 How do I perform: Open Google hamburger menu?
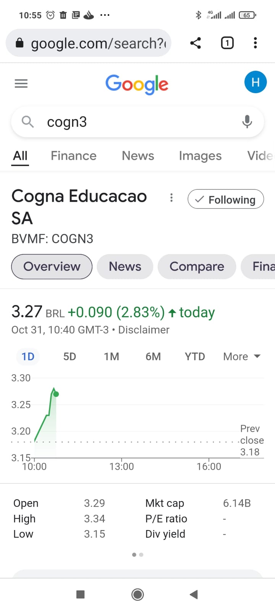[21, 83]
